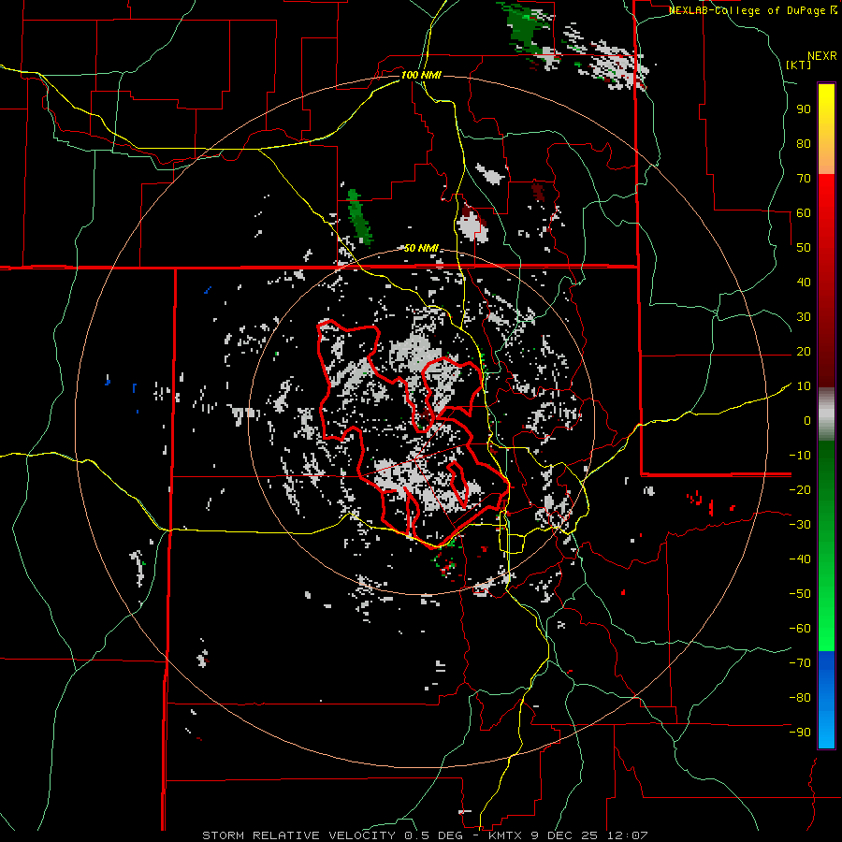The image size is (842, 842).
Task: Click the gray echo cluster below 100 NMI label
Action: pos(472,225)
